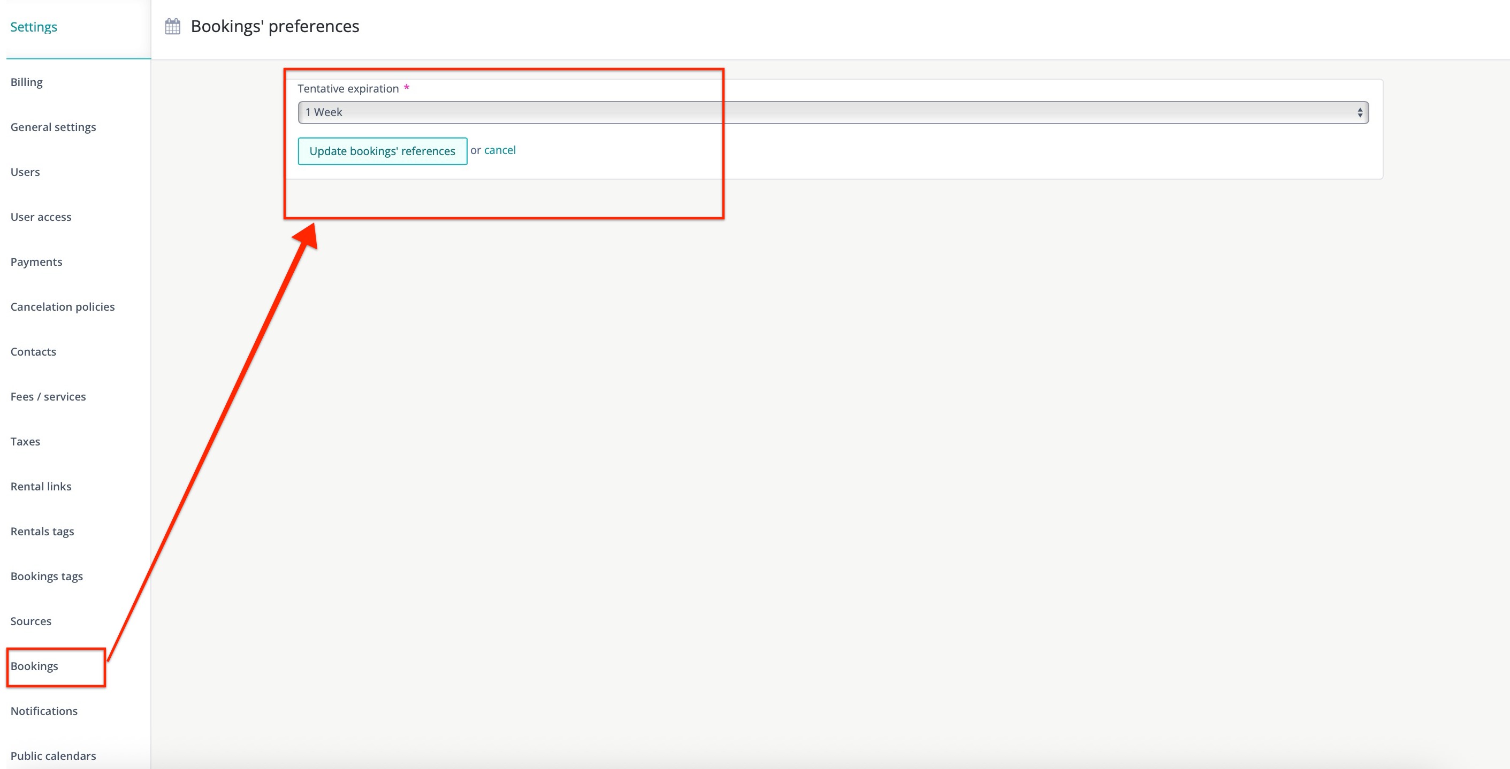Screen dimensions: 1510x769
Task: Open the Tentative expiration dropdown
Action: point(833,112)
